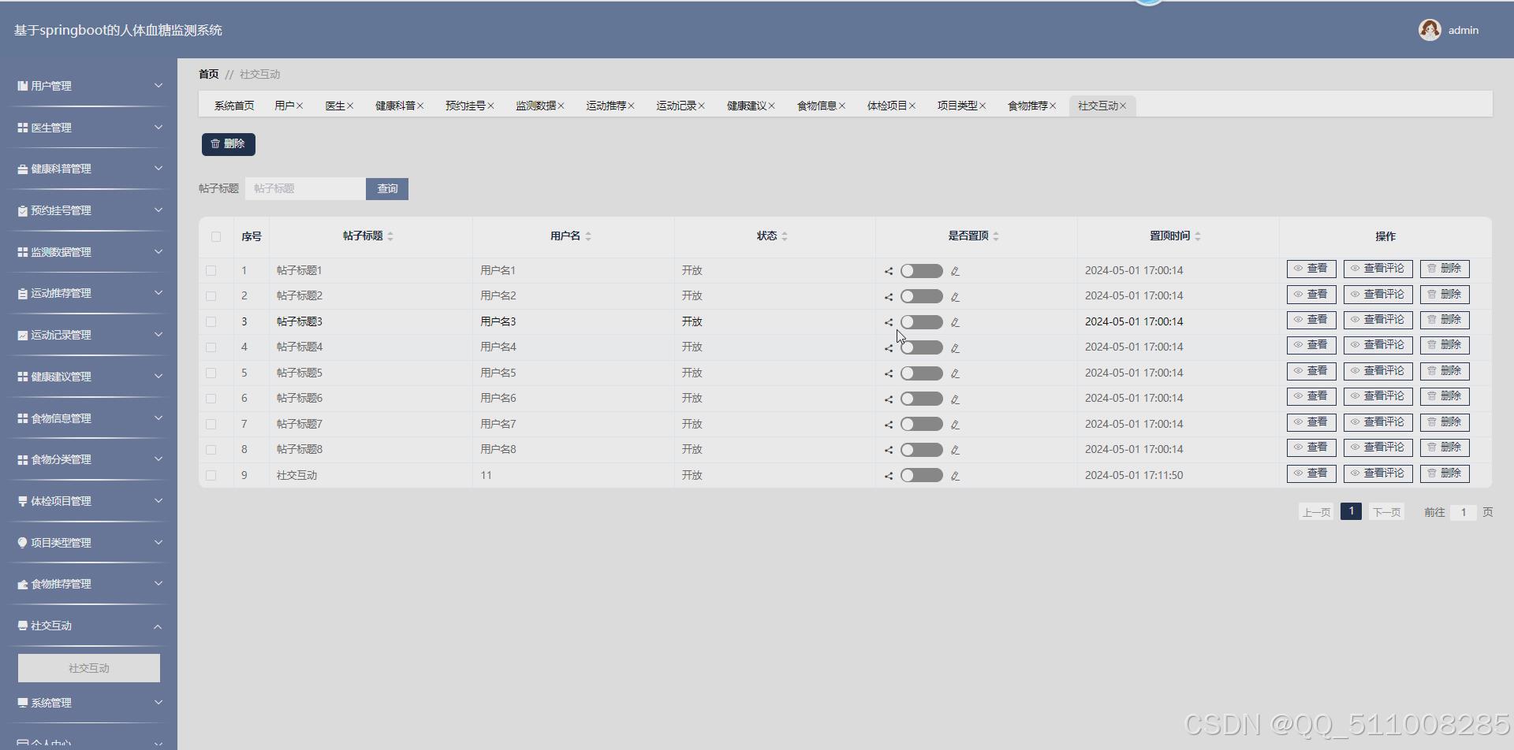The height and width of the screenshot is (750, 1514).
Task: Click the share icon in row 1
Action: (x=889, y=271)
